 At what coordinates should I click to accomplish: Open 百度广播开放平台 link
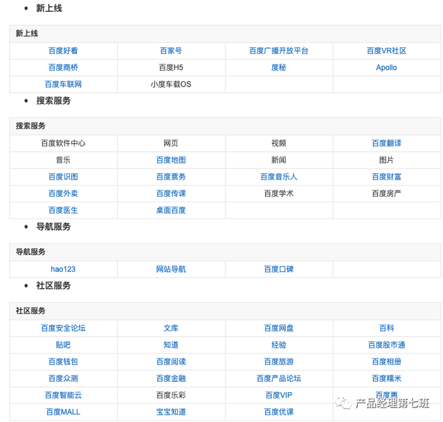coord(278,51)
